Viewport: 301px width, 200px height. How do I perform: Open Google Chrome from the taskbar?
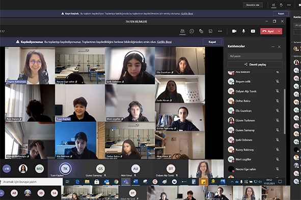tap(116, 182)
